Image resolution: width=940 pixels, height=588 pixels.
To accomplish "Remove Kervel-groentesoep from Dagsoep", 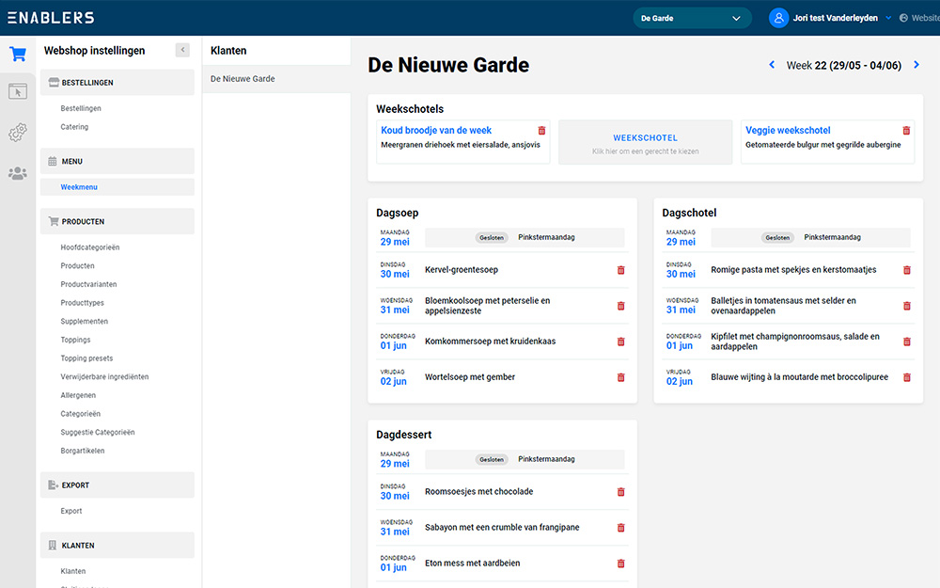I will [620, 270].
